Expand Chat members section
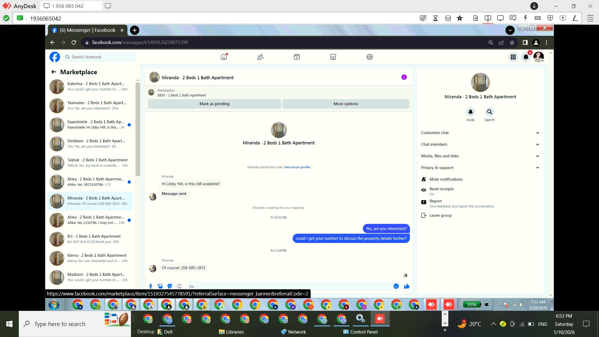The height and width of the screenshot is (337, 599). click(480, 144)
